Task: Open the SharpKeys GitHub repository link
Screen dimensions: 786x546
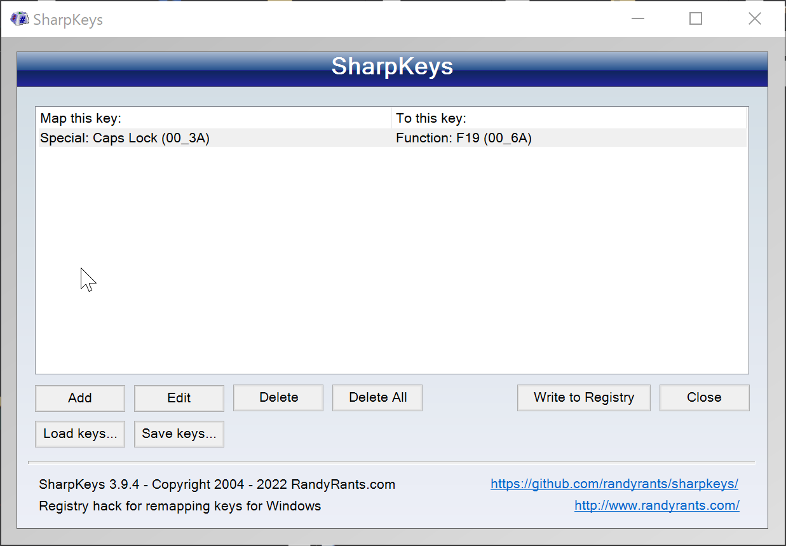Action: click(x=614, y=484)
